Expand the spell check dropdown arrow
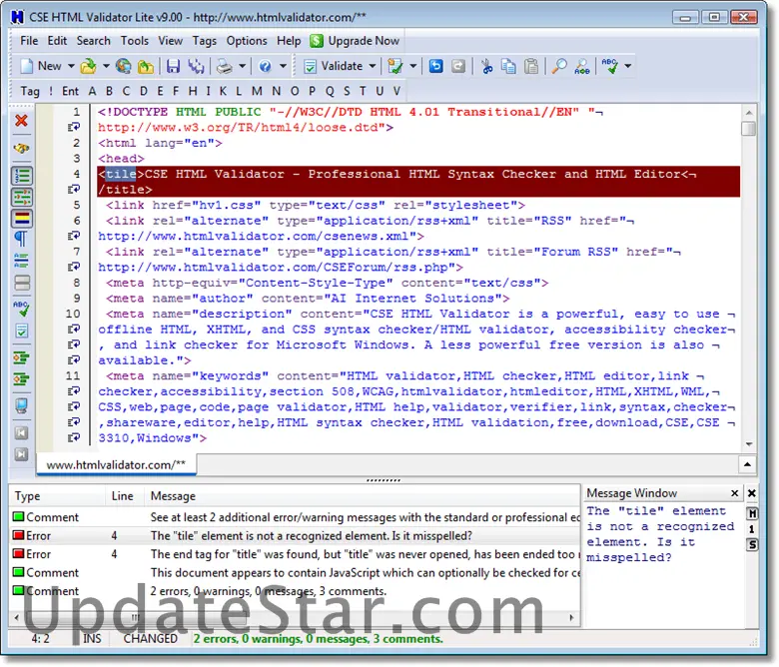The height and width of the screenshot is (667, 779). (628, 66)
